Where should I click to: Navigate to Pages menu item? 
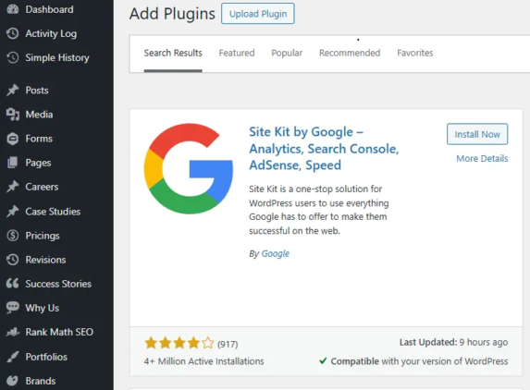point(38,163)
